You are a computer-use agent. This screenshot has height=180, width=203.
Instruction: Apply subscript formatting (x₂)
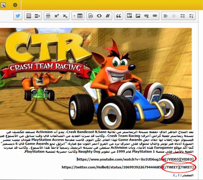coord(65,16)
